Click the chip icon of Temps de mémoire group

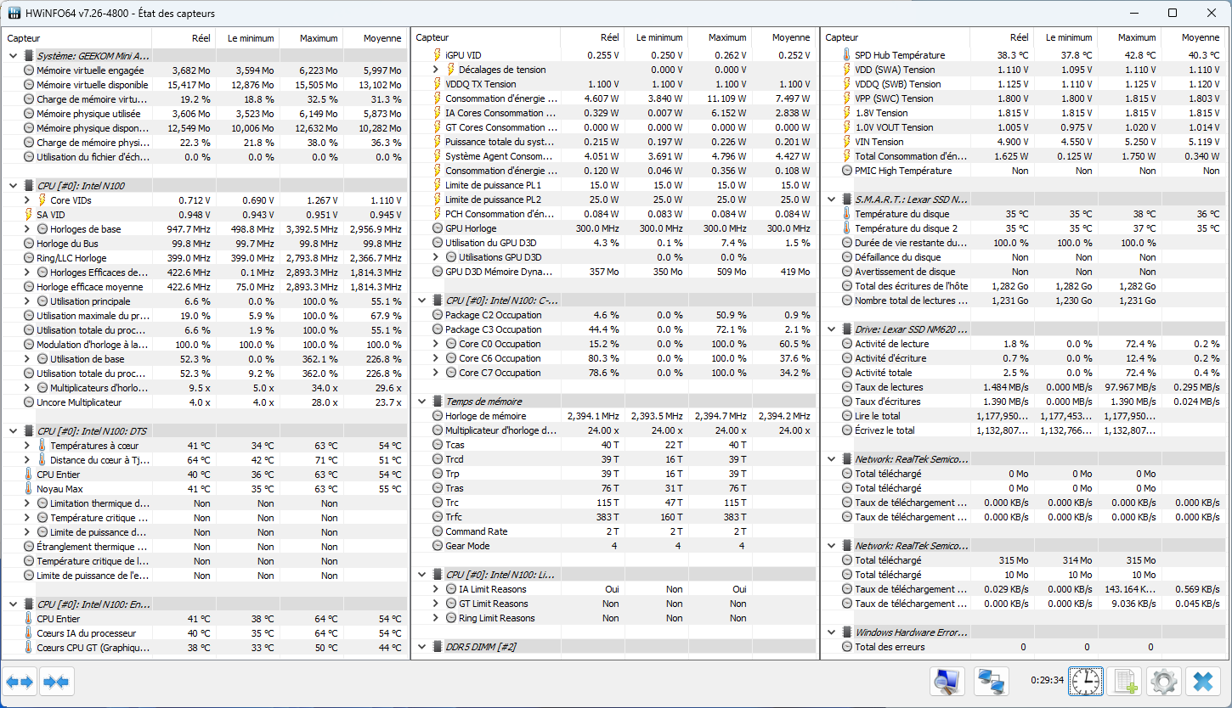coord(437,402)
